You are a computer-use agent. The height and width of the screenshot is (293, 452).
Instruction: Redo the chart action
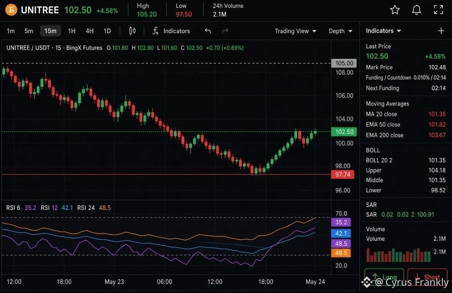point(225,31)
